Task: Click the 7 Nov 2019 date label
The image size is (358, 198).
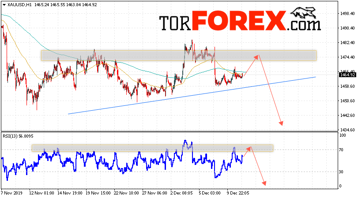Action: tap(12, 193)
